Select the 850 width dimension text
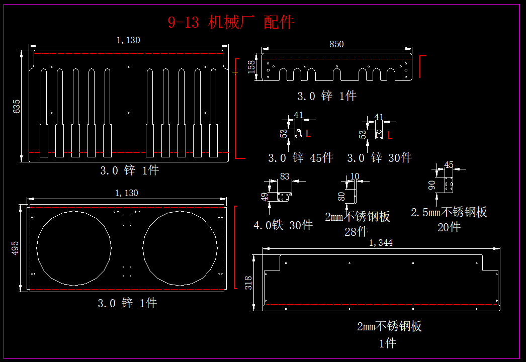Viewport: 526px width, 362px height. [x=336, y=44]
